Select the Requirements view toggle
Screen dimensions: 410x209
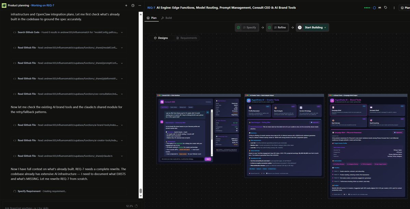coord(186,38)
